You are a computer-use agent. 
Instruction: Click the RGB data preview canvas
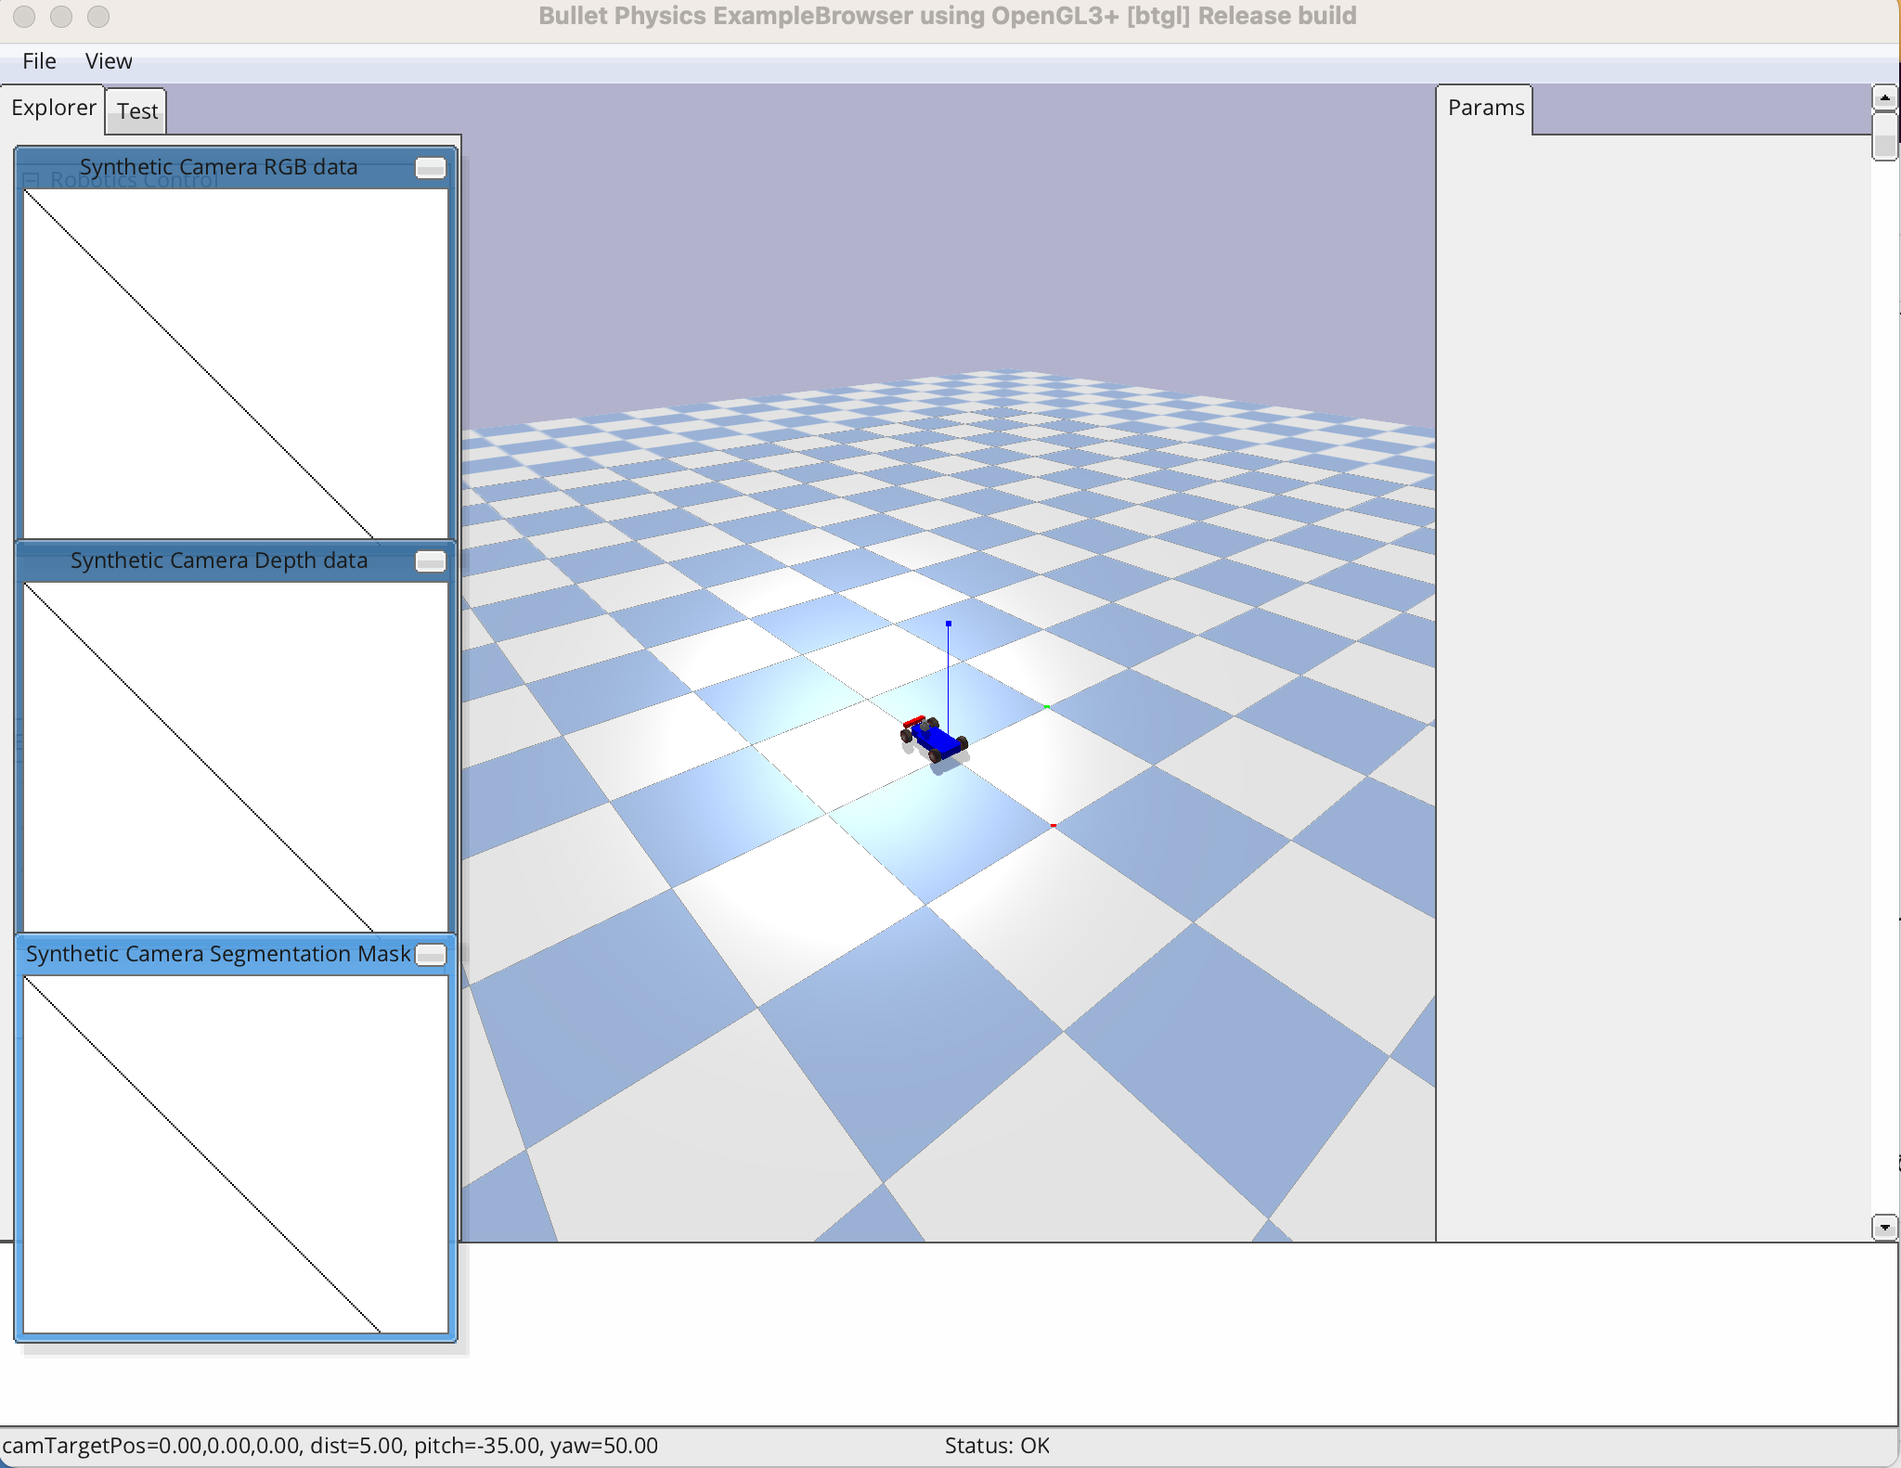coord(236,362)
